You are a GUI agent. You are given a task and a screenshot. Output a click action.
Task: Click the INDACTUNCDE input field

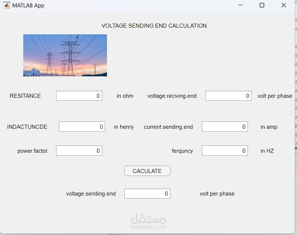click(82, 127)
